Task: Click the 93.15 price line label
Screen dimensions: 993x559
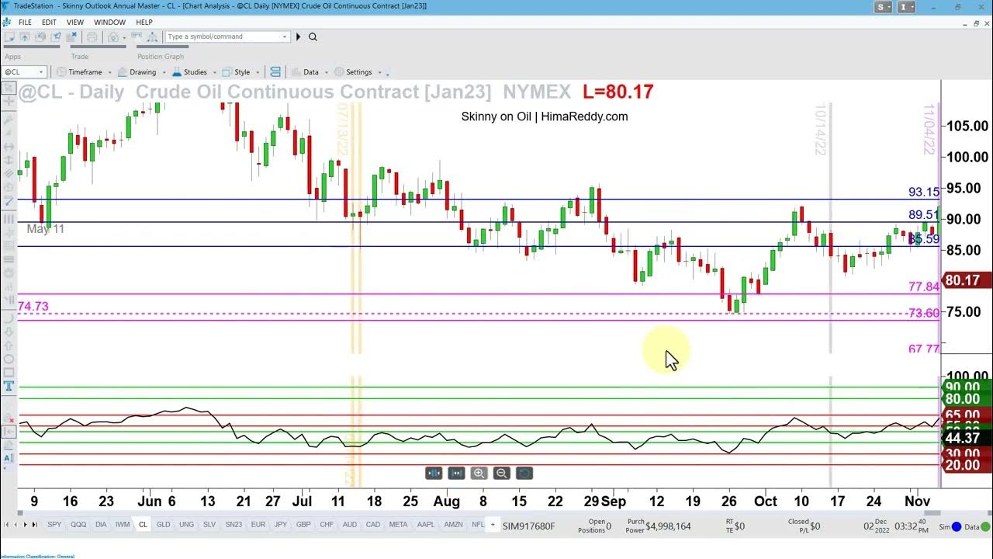Action: 924,192
